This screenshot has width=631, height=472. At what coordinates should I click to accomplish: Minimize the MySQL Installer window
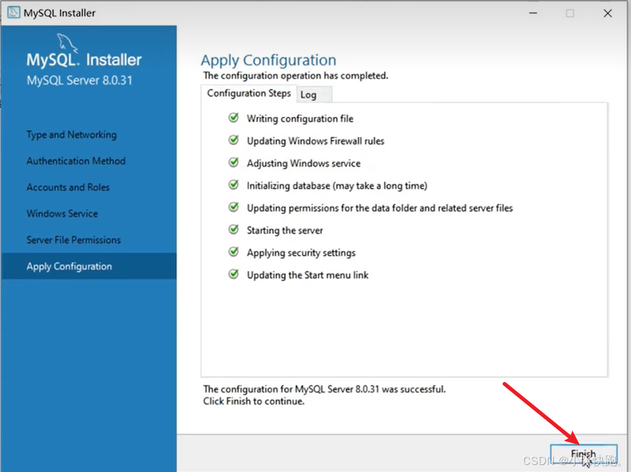tap(533, 13)
